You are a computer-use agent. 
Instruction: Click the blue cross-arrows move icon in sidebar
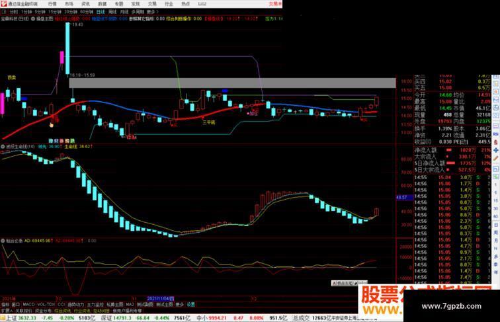pos(496,150)
